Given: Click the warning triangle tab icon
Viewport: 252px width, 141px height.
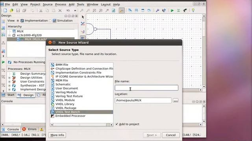Looking at the screenshot, I should 42,129.
